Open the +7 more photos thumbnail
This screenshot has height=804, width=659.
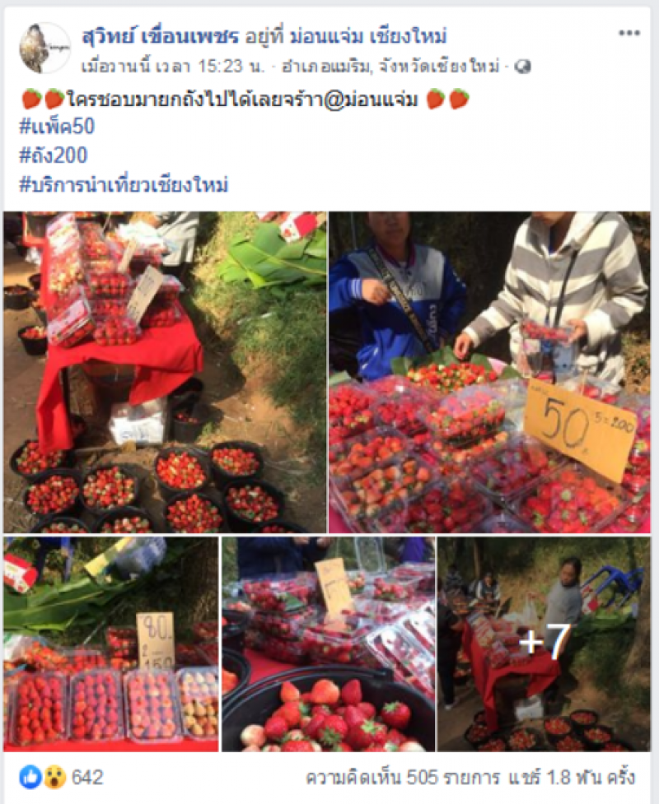pyautogui.click(x=544, y=644)
